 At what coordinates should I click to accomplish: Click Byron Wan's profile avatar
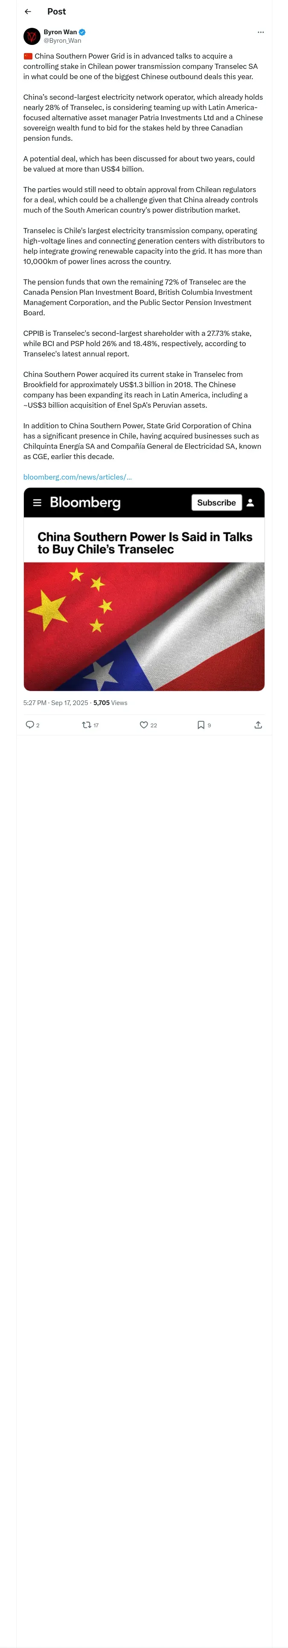click(x=32, y=36)
